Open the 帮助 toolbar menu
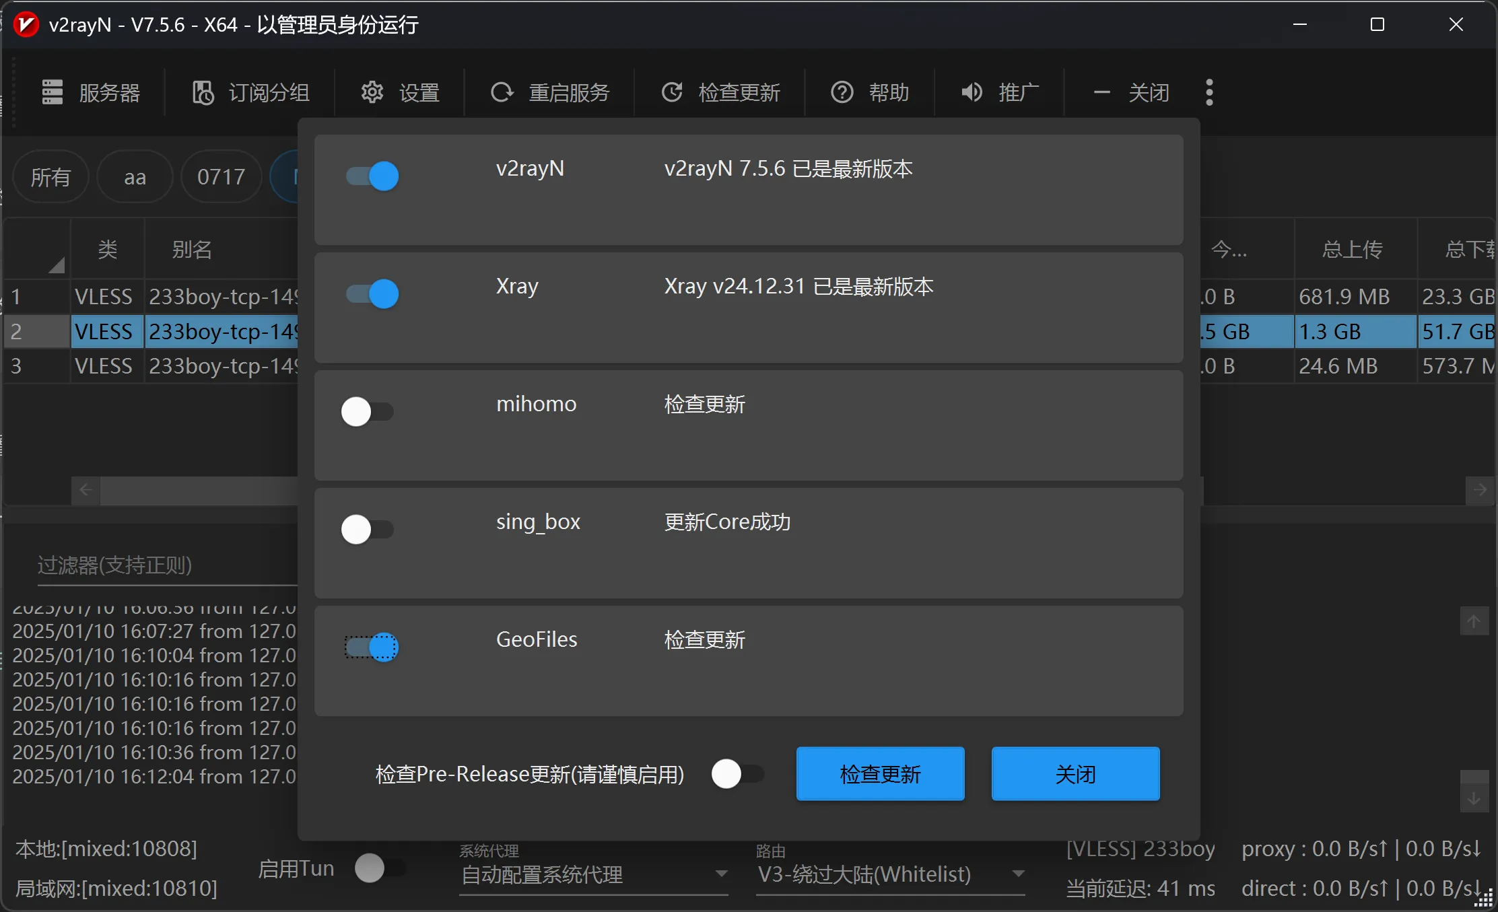The width and height of the screenshot is (1498, 912). [x=870, y=92]
